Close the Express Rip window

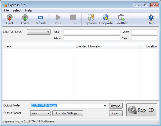point(154,5)
